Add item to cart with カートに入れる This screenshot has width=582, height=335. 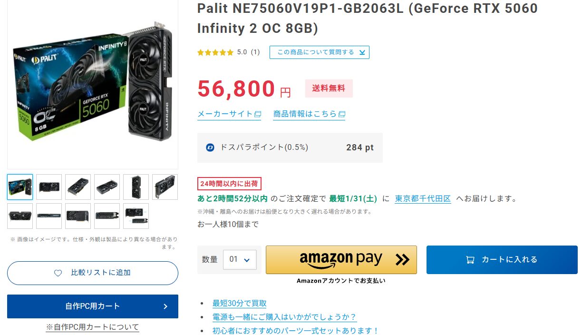502,260
